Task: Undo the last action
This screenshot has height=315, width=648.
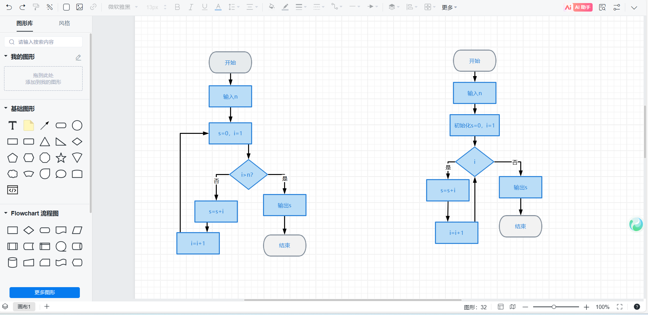Action: (x=9, y=7)
